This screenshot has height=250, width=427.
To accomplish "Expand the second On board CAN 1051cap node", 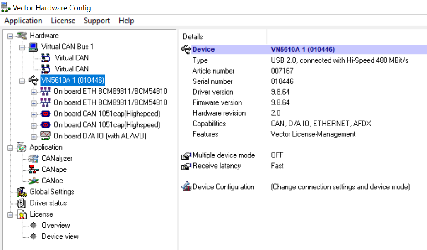I will (34, 126).
